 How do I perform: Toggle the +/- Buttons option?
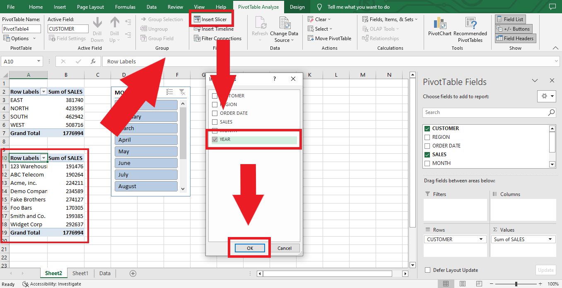click(x=514, y=29)
